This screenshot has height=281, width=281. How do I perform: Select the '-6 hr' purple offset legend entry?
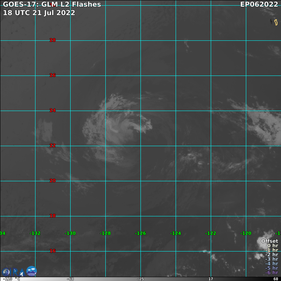tap(272, 273)
